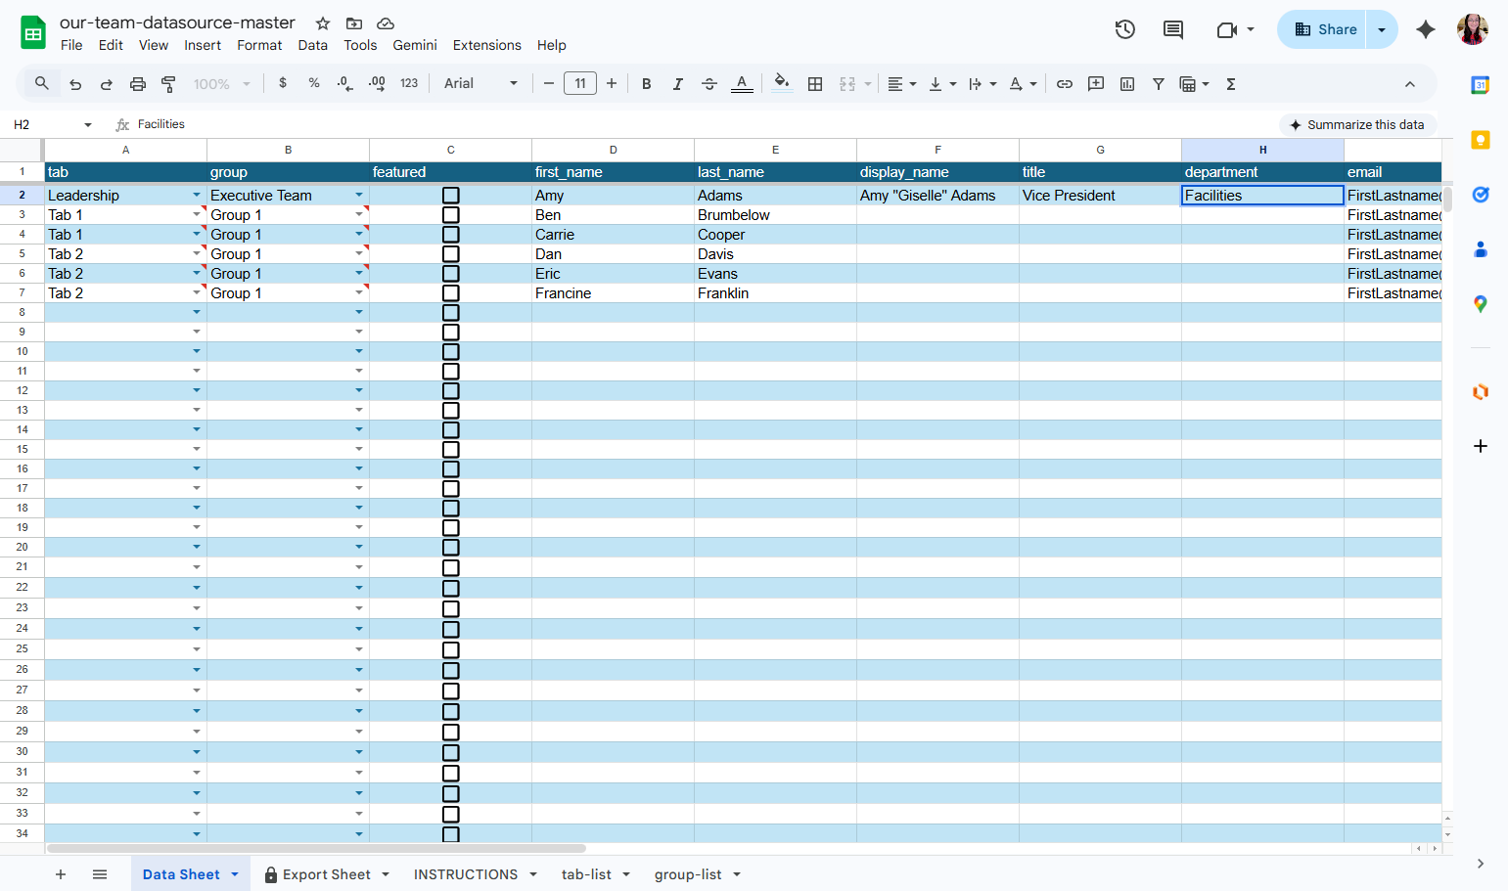Switch to INSTRUCTIONS sheet tab
1508x891 pixels.
point(466,874)
